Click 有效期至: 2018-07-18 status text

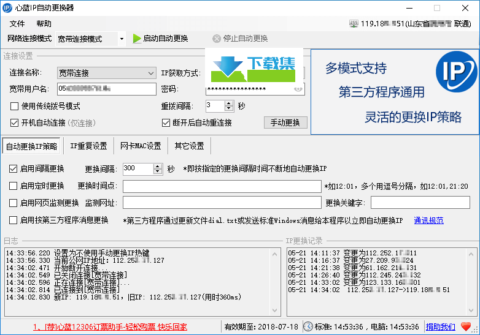[261, 327]
